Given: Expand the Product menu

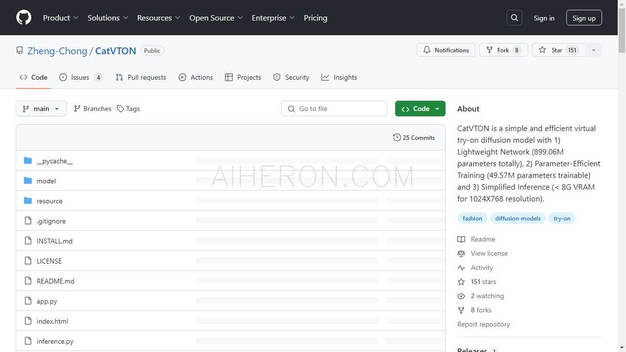Looking at the screenshot, I should coord(61,18).
